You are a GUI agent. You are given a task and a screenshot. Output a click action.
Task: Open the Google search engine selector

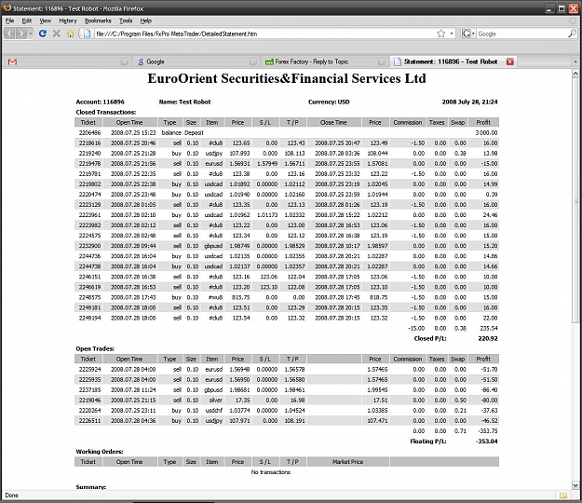click(468, 34)
